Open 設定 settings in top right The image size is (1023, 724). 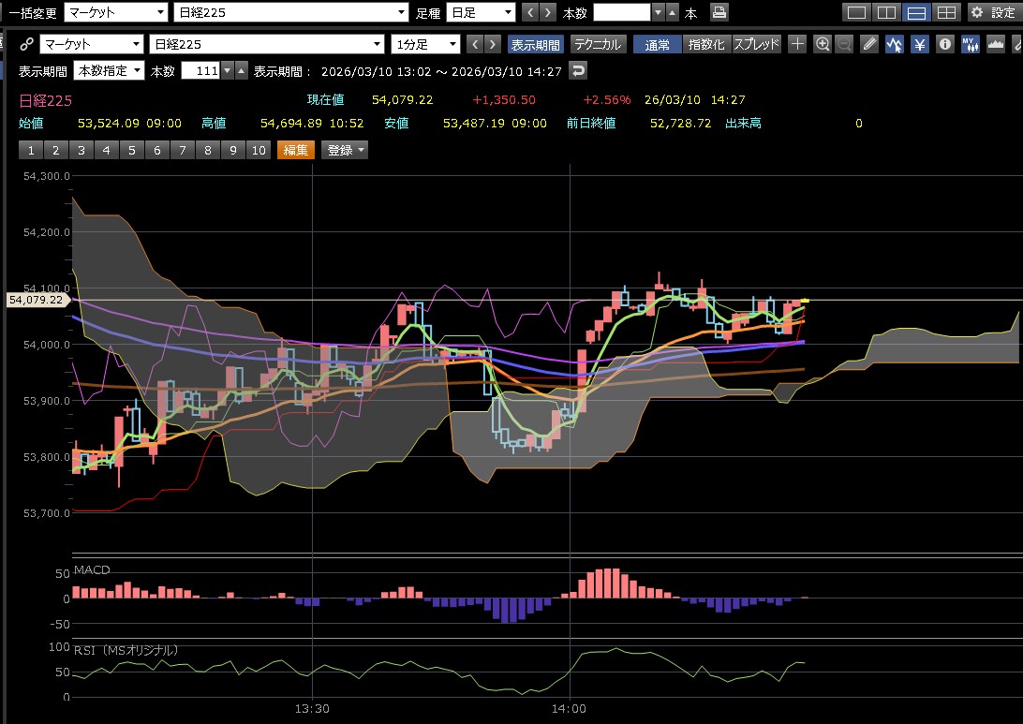(991, 12)
